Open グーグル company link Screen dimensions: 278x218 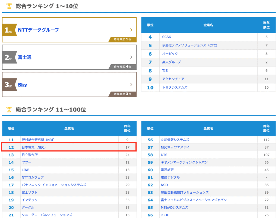click(28, 207)
